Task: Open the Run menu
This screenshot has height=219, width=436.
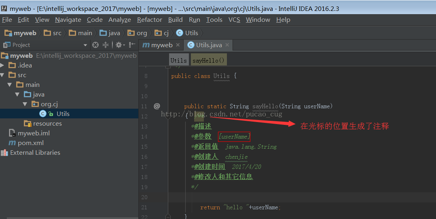Action: (195, 20)
